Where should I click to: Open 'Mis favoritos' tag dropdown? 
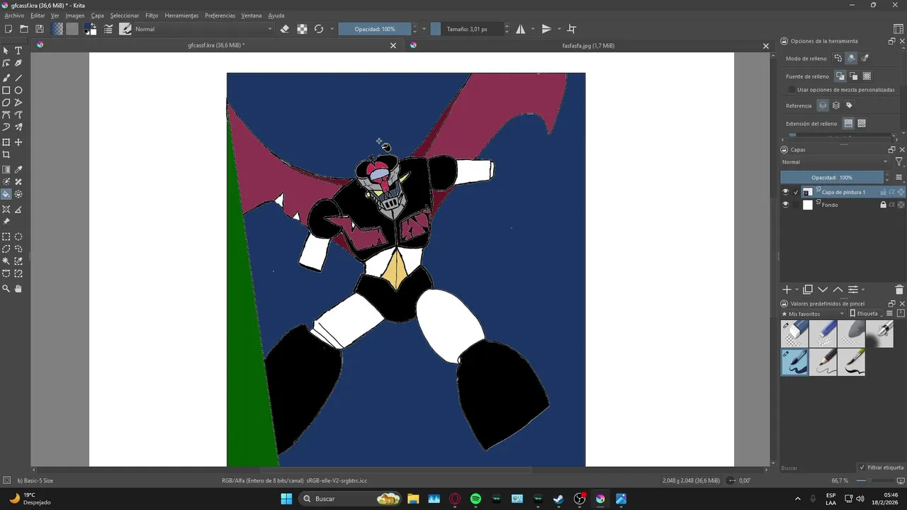pos(813,313)
